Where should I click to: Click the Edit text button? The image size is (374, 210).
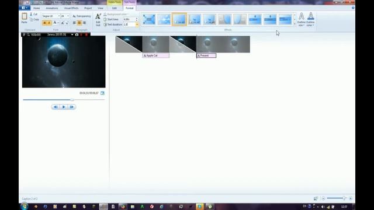click(x=98, y=20)
